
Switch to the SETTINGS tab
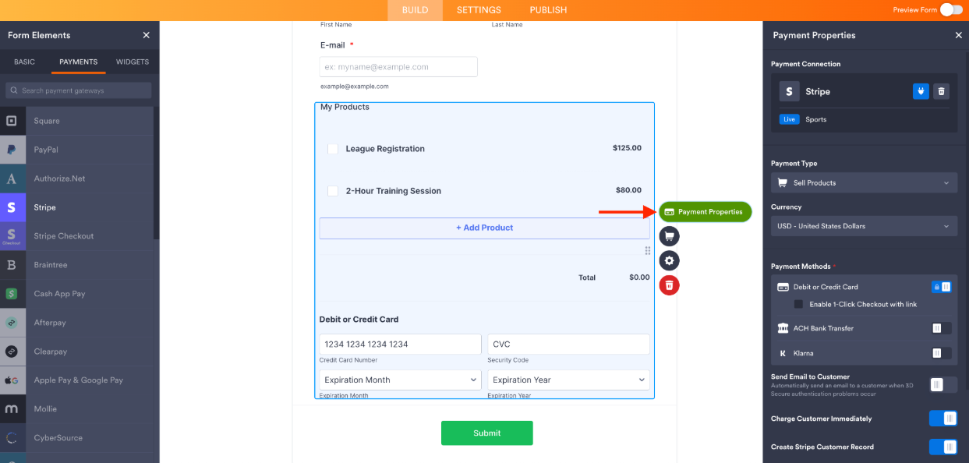coord(479,10)
